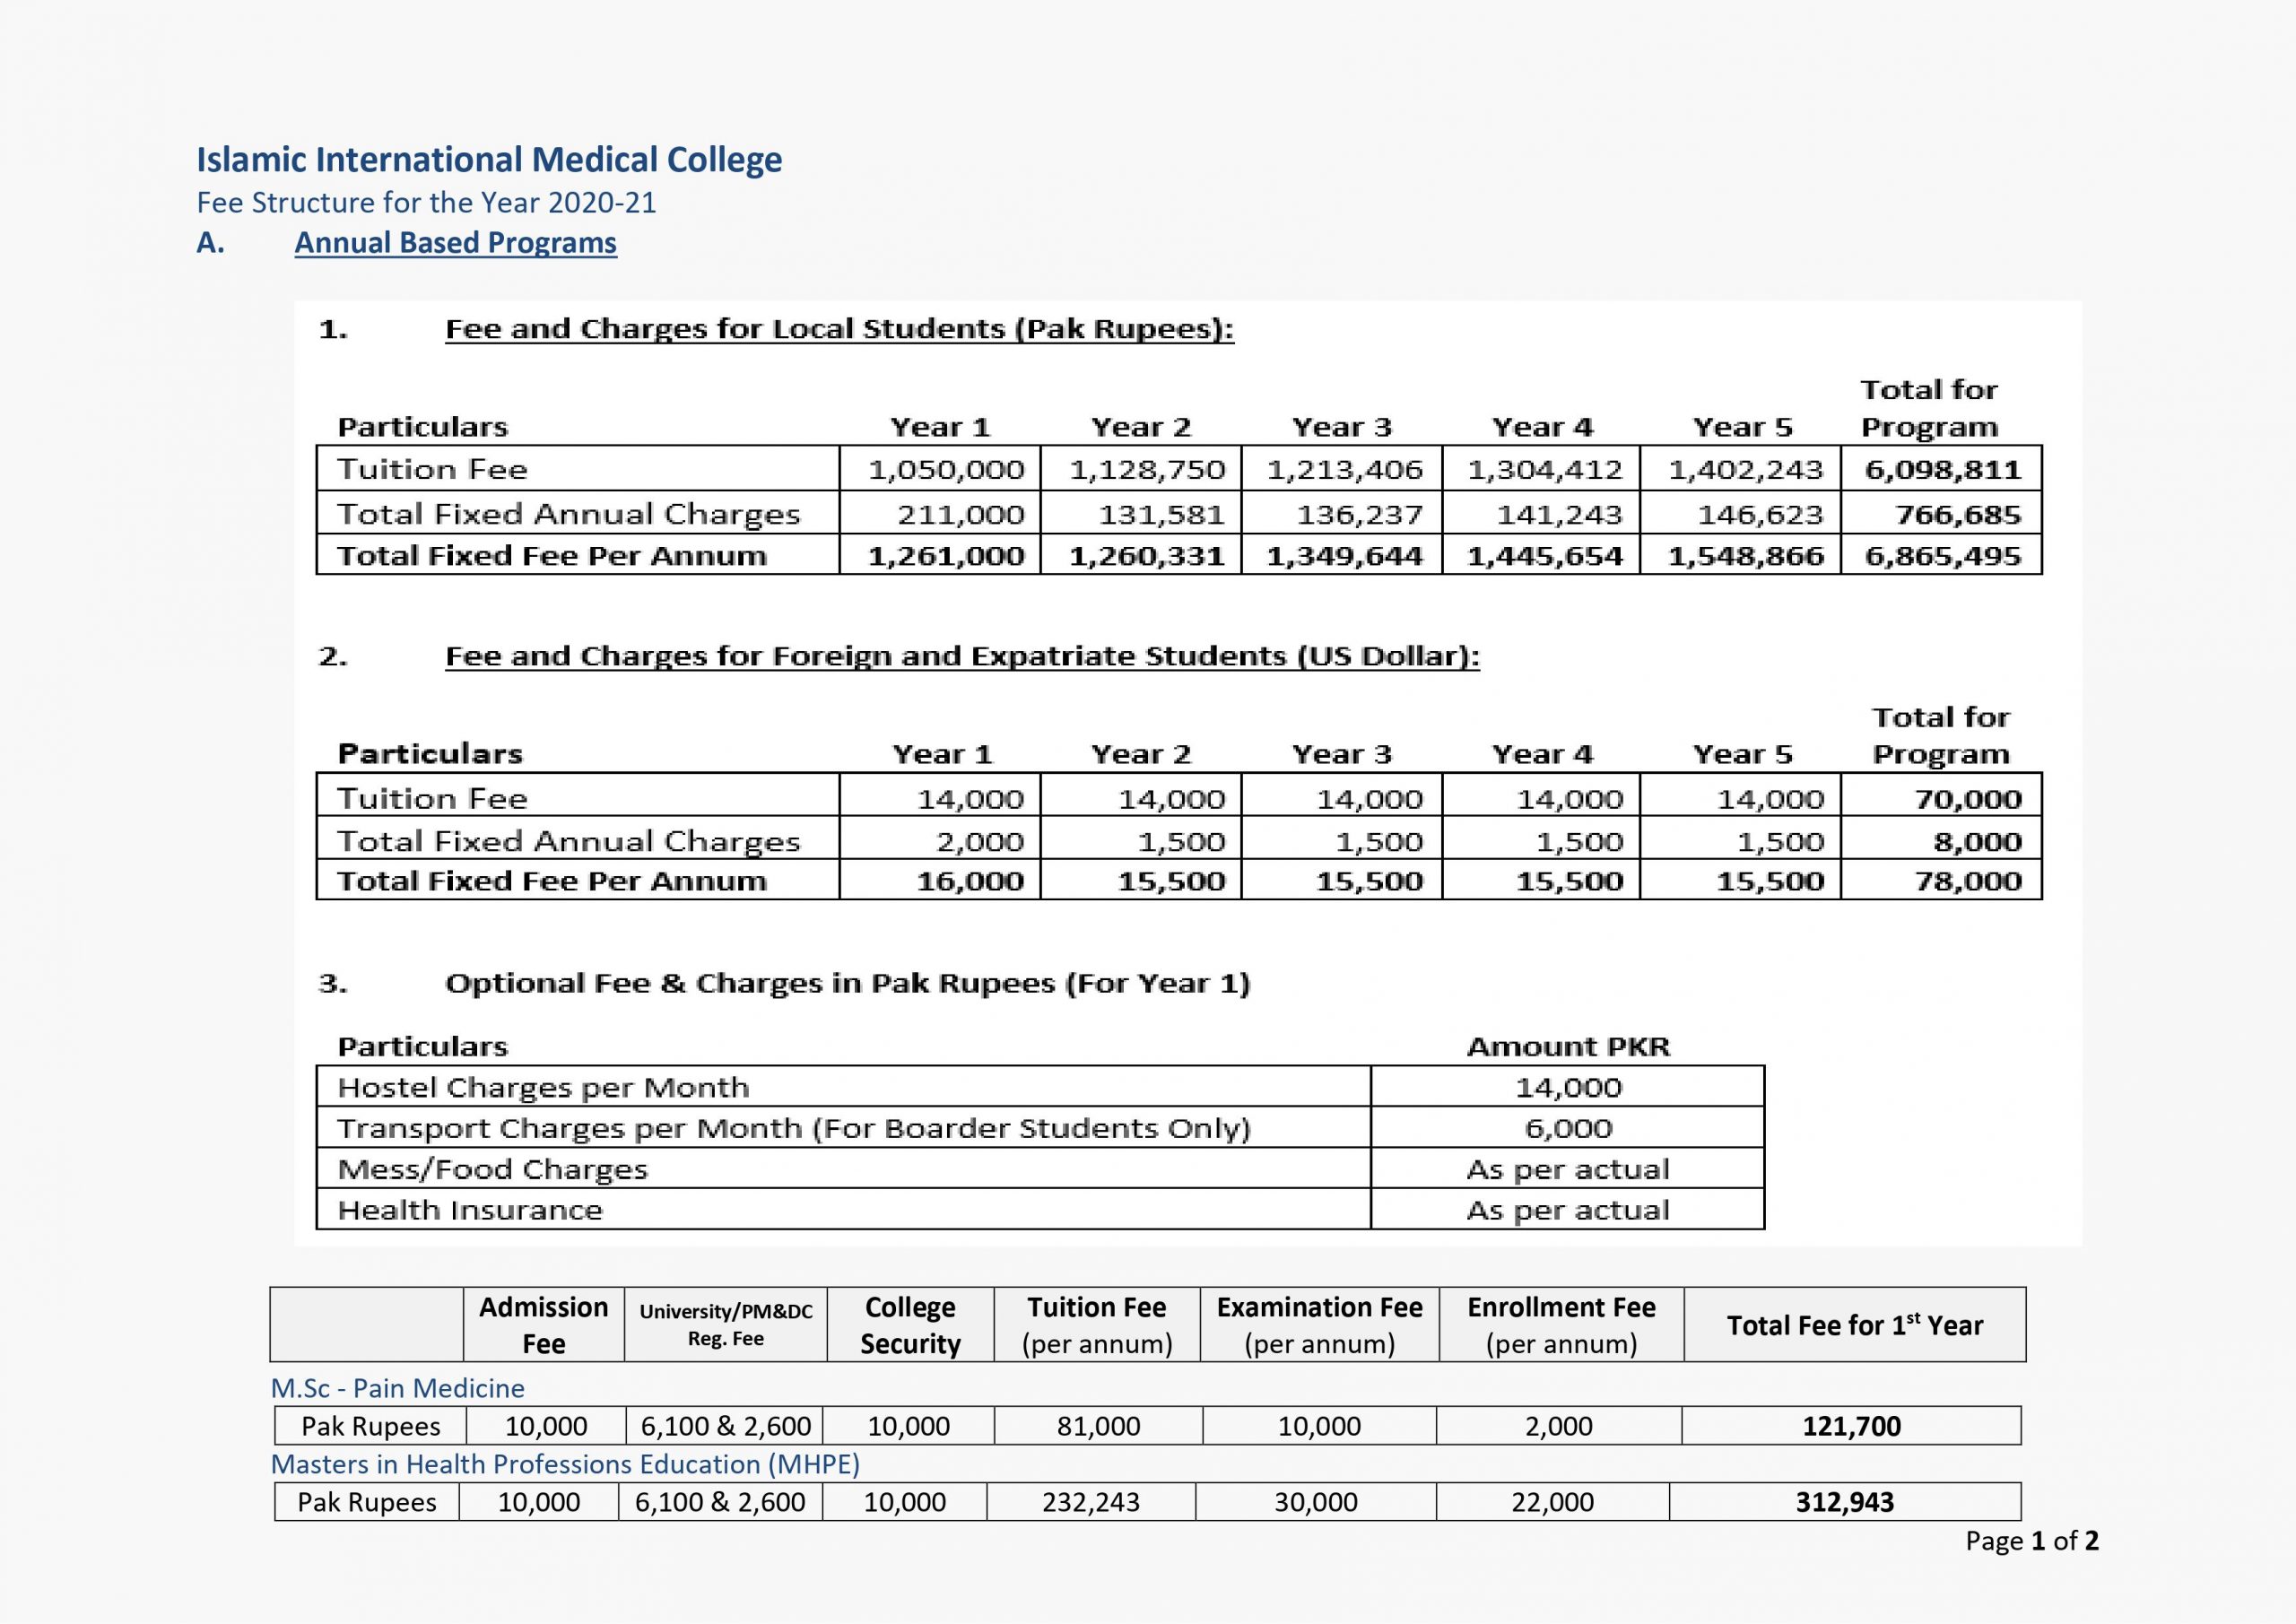Select MHPE examination fee 30,000
Screen dimensions: 2296x1624
click(x=1316, y=1502)
